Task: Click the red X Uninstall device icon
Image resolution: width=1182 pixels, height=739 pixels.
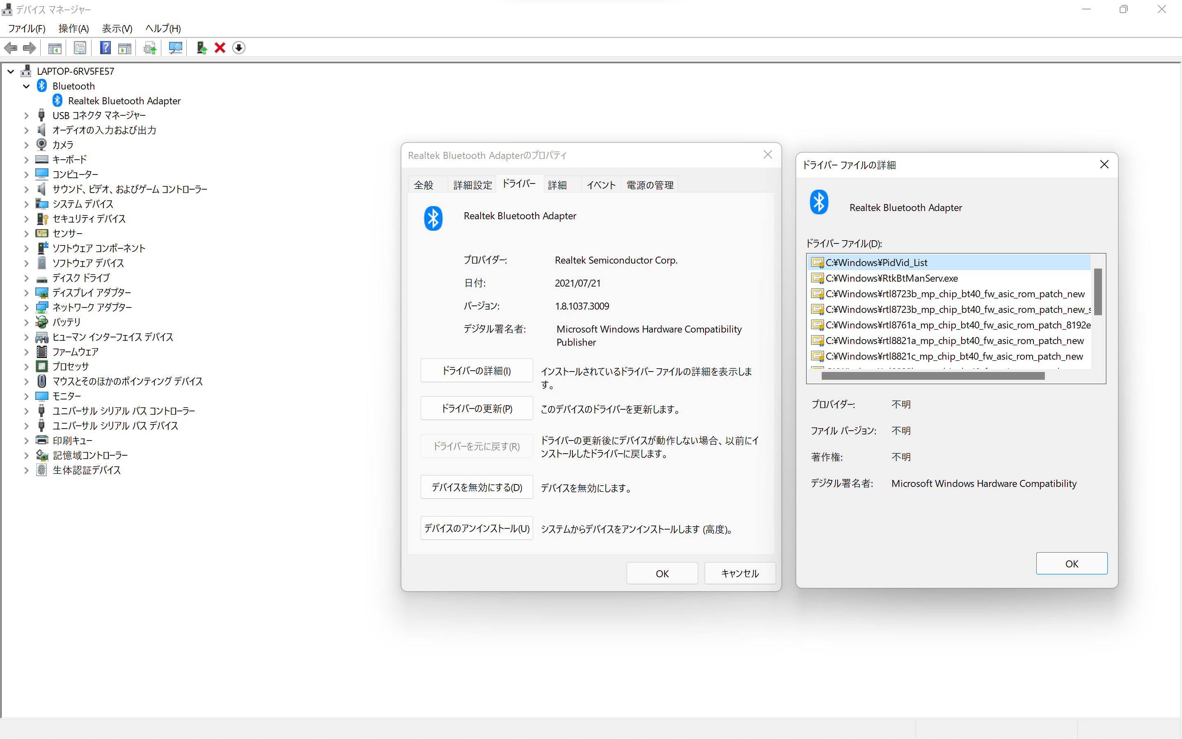Action: click(220, 48)
